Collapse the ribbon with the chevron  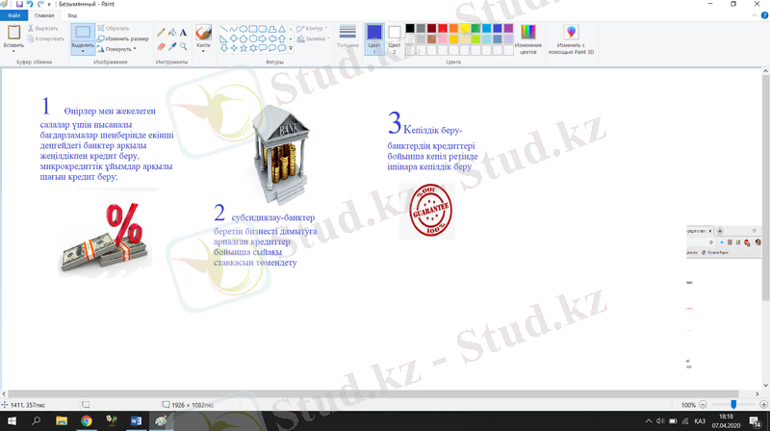755,15
